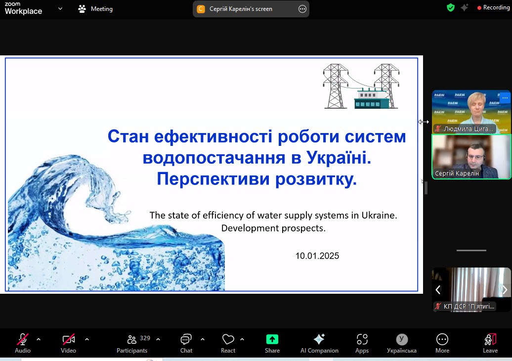Expand the Participants options arrow
The height and width of the screenshot is (361, 512).
pyautogui.click(x=158, y=339)
